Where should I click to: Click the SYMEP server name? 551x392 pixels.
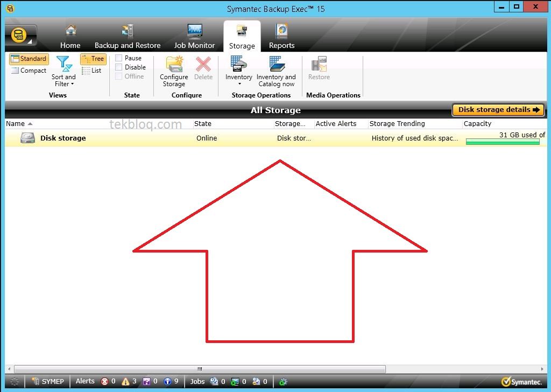[x=53, y=381]
